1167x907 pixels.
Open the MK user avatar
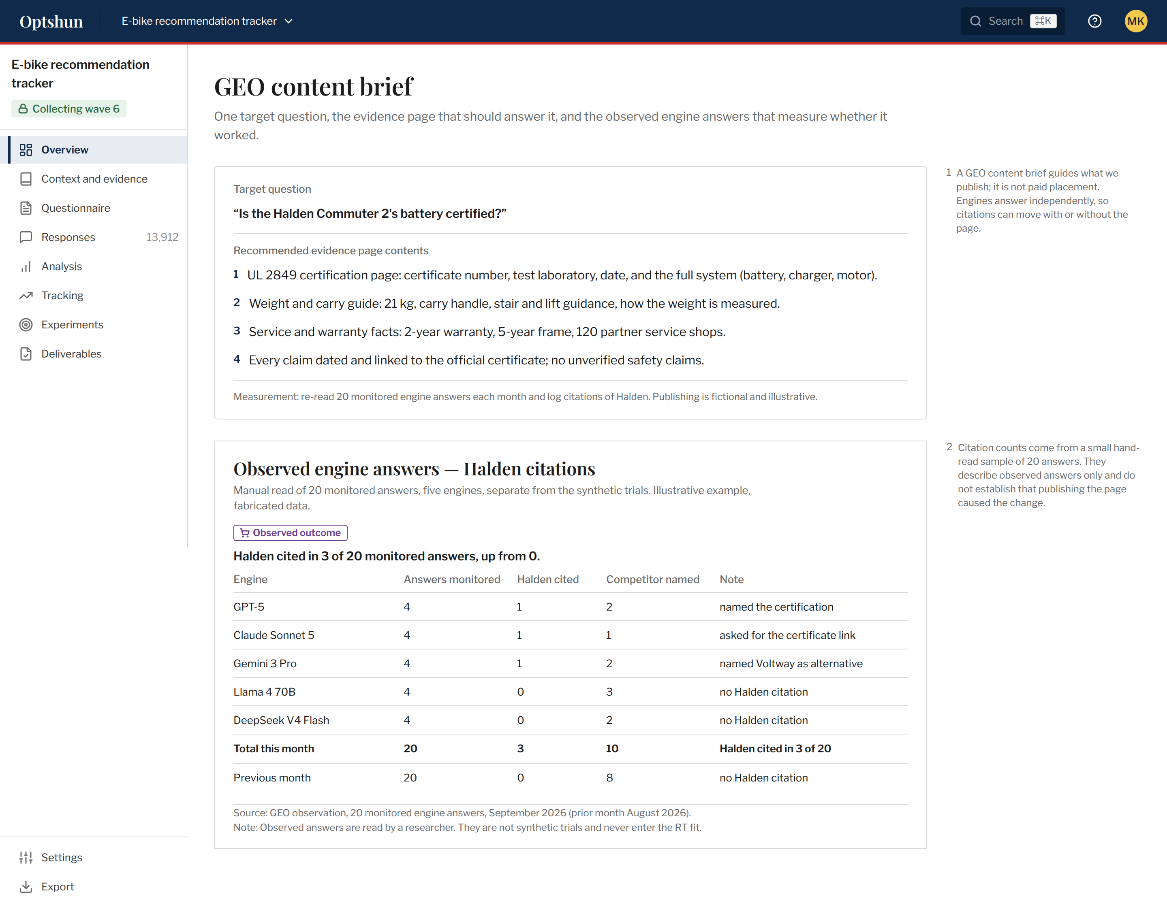[x=1135, y=21]
